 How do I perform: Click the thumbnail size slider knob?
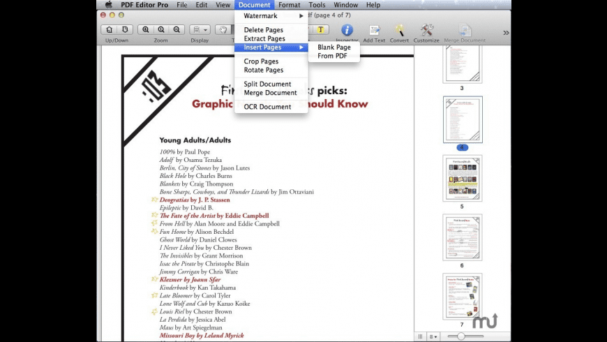460,336
